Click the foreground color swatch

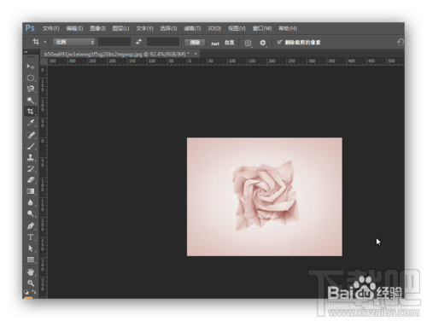click(28, 297)
